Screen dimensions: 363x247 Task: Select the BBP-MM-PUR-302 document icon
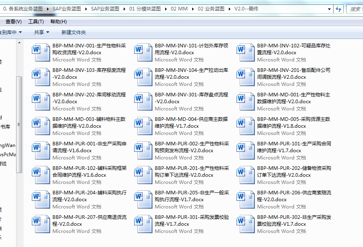pos(245,224)
